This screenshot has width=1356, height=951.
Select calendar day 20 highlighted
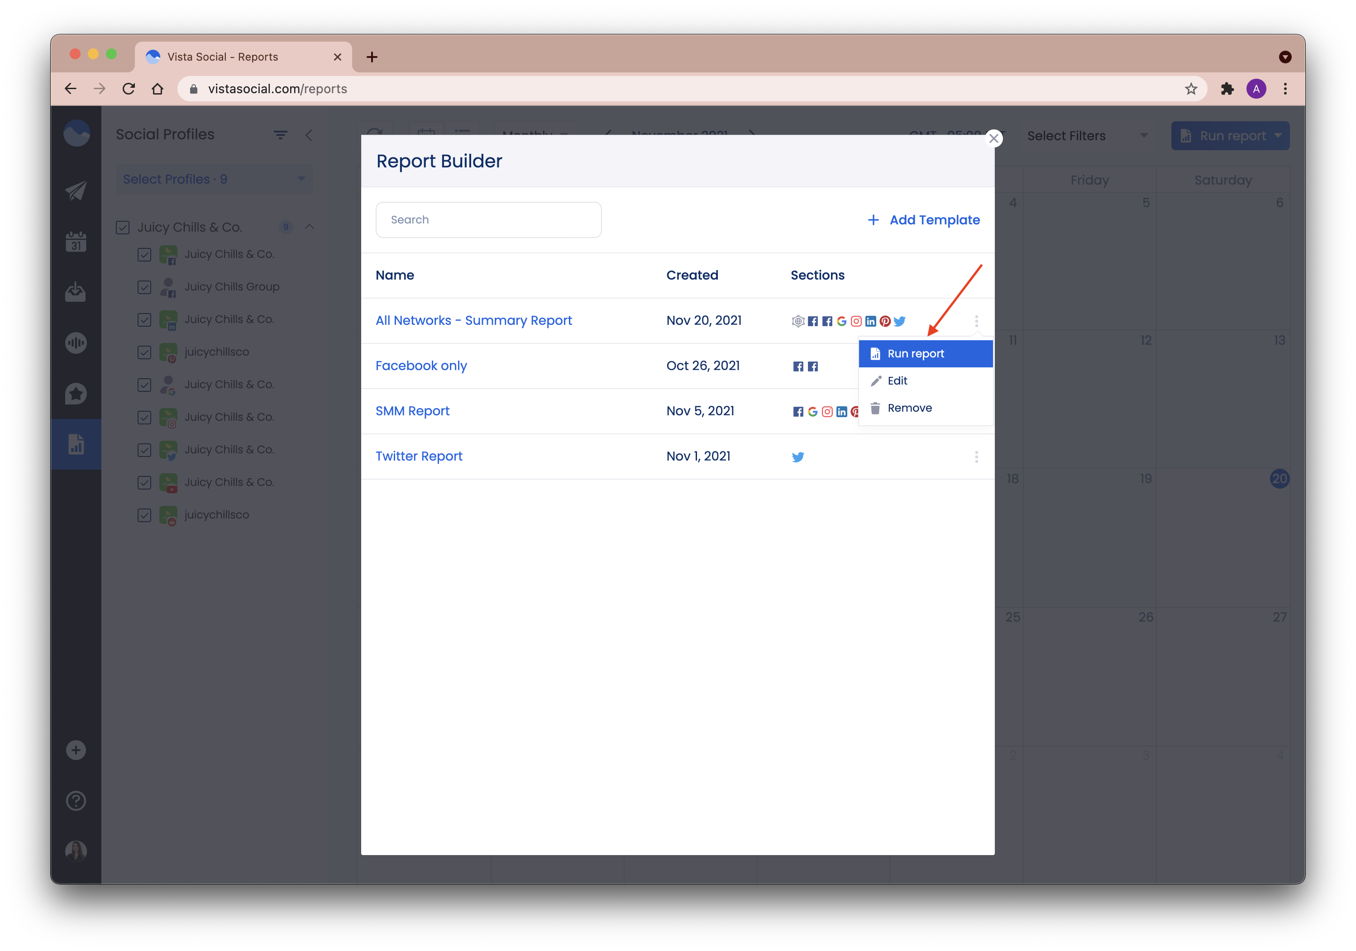point(1279,479)
